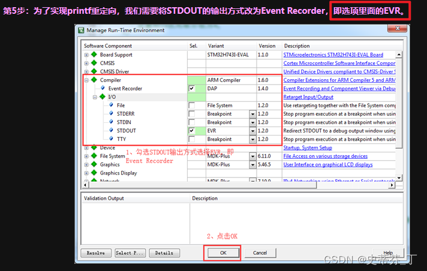Click the STDIN row blue gem icon
Viewport: 427px width, 271px height.
[x=111, y=122]
